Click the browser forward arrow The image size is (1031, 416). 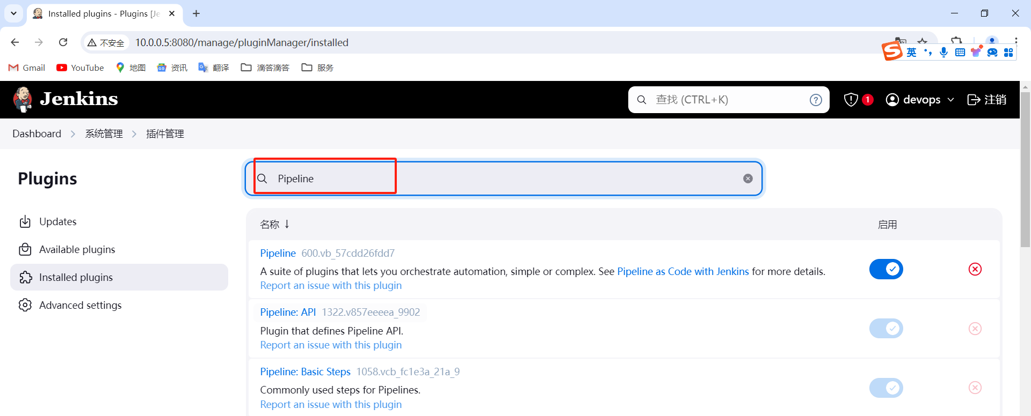pyautogui.click(x=39, y=42)
